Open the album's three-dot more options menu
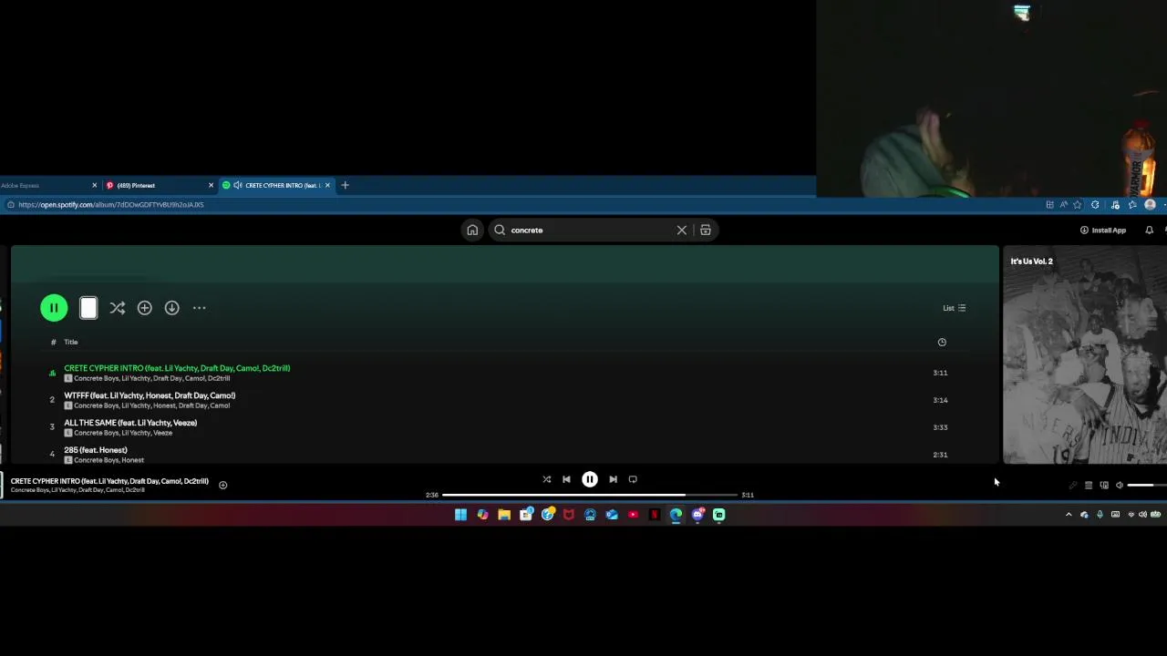The image size is (1167, 656). (199, 308)
